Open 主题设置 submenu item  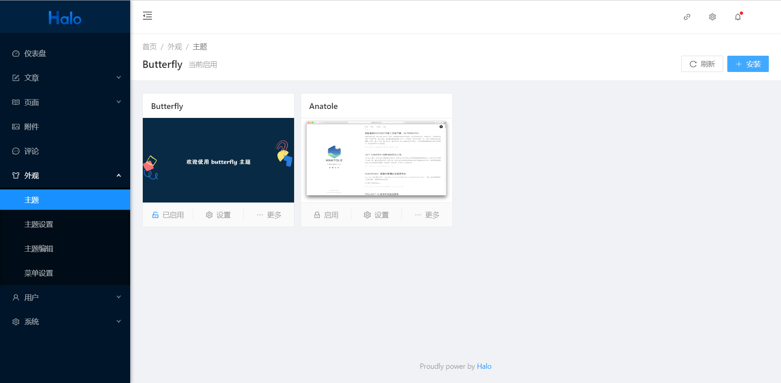(65, 224)
